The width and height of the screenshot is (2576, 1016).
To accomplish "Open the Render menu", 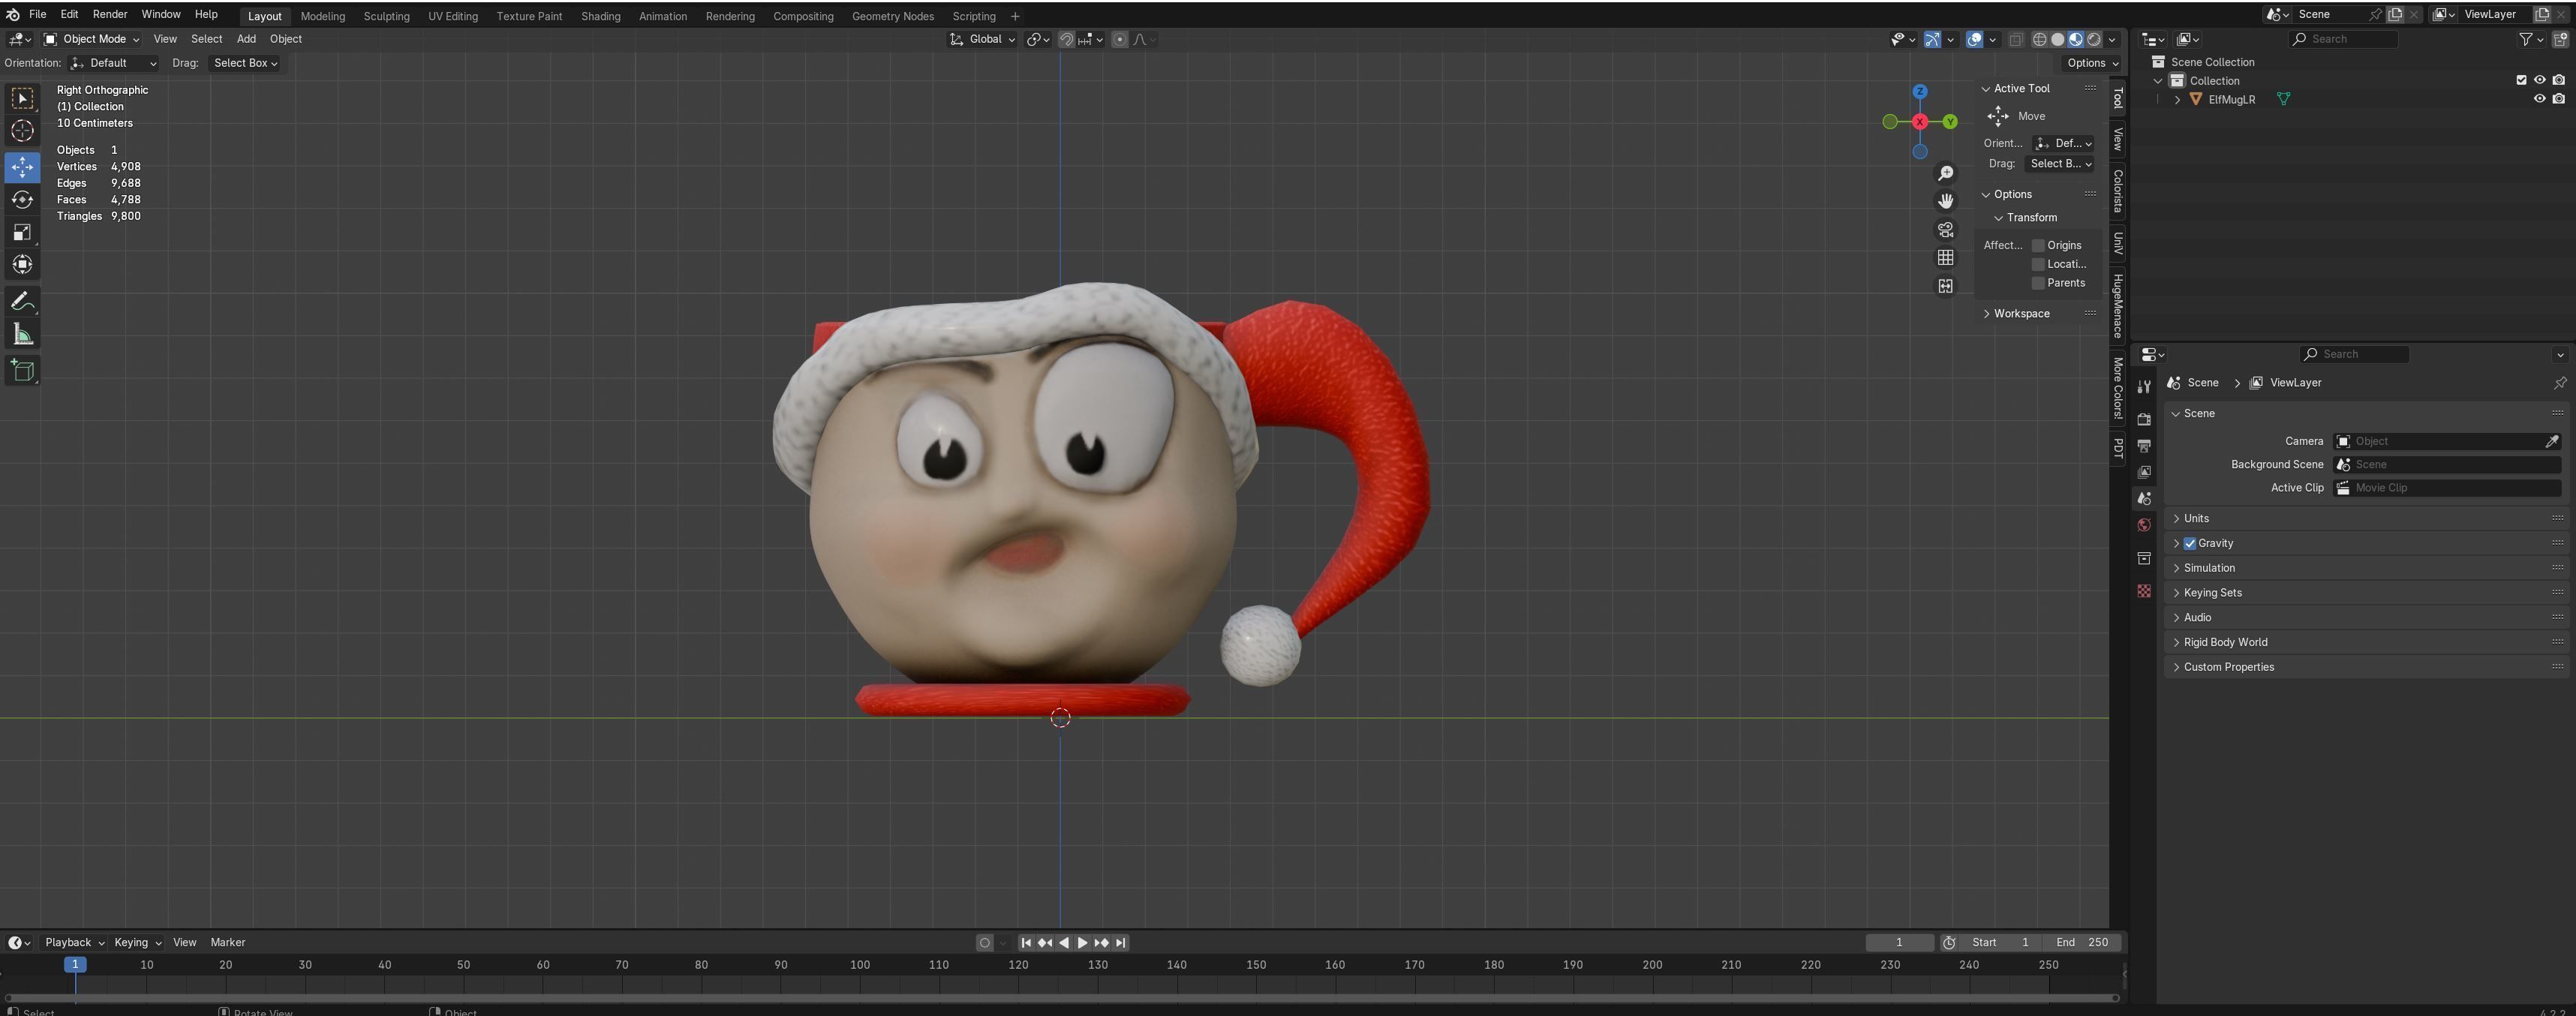I will click(110, 15).
